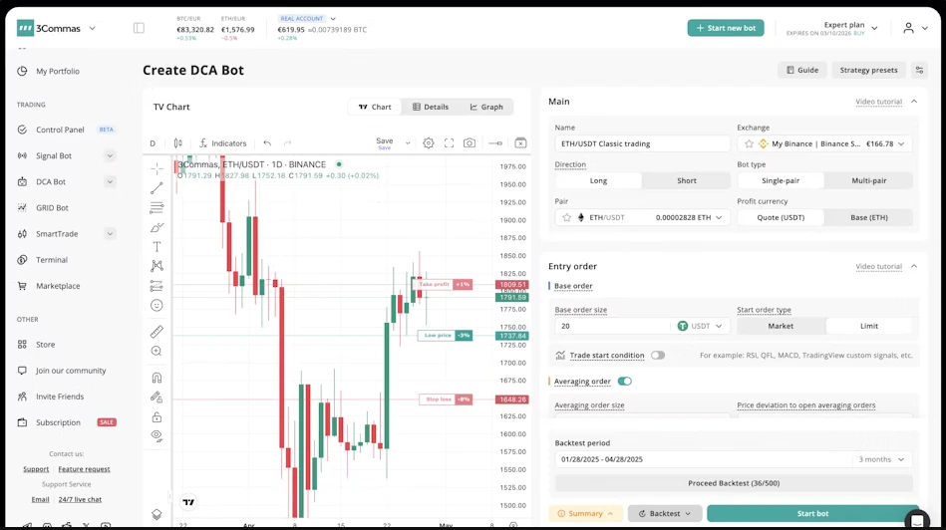This screenshot has height=530, width=946.
Task: Click the chart snapshot camera icon
Action: [x=470, y=143]
